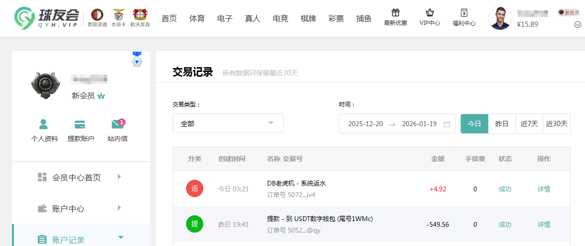Image resolution: width=585 pixels, height=246 pixels.
Task: Click the 账户中心 wallet icon
Action: coord(42,209)
